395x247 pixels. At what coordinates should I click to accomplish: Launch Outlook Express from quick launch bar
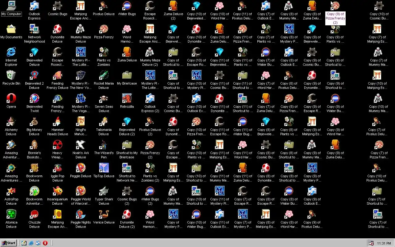38,243
